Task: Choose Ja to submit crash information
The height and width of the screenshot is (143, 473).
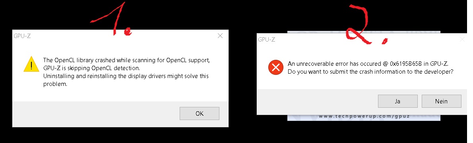Action: (x=397, y=101)
